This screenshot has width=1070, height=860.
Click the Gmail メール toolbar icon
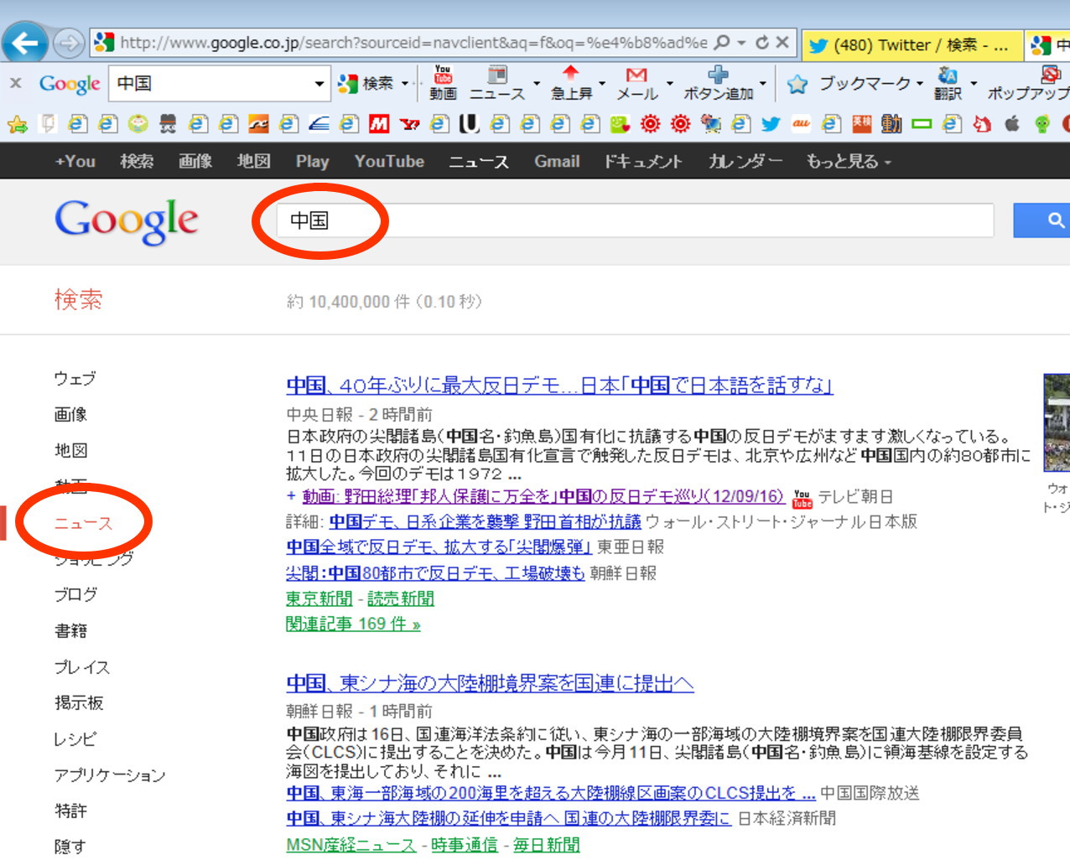coord(637,83)
